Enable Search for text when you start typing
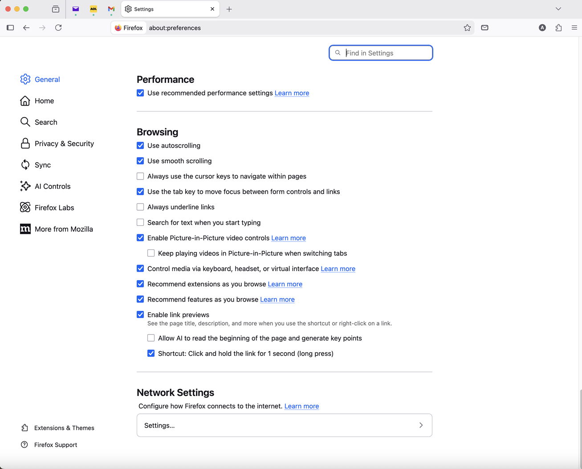Screen dimensions: 582x469 coord(140,222)
